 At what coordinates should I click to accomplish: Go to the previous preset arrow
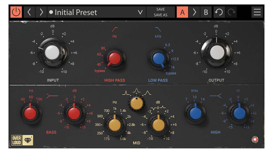[29, 12]
